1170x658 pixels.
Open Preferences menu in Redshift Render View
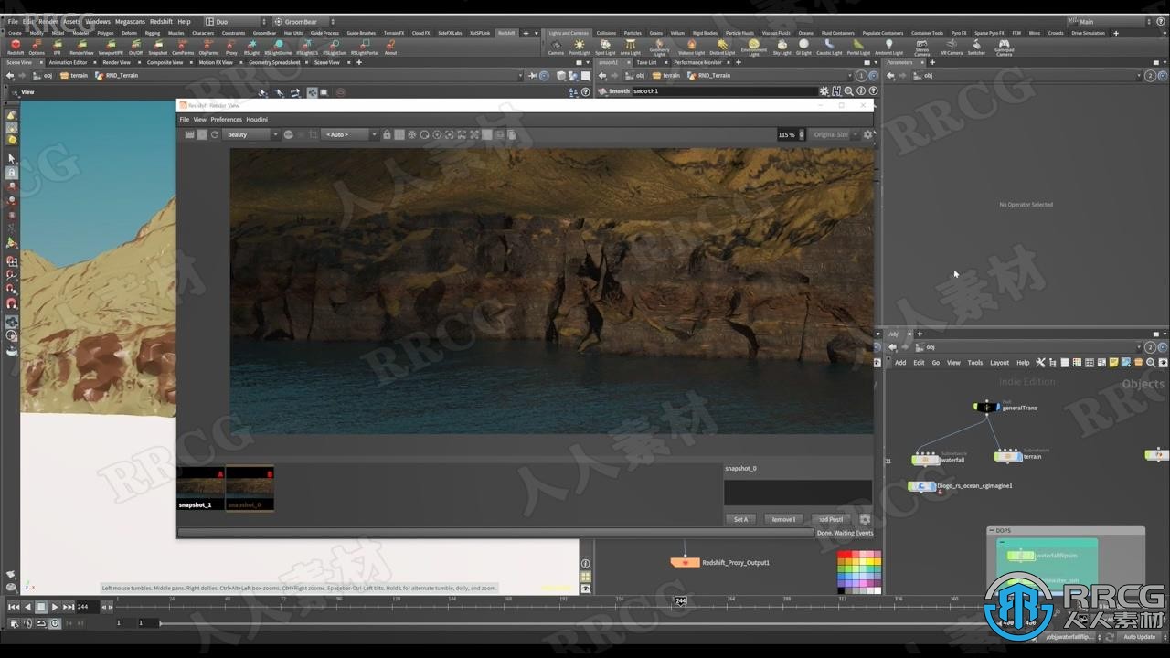226,119
